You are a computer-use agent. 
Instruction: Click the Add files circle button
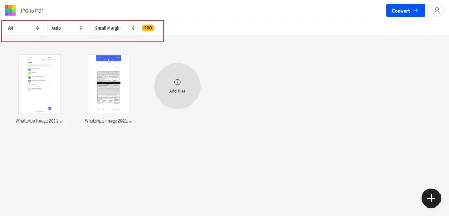point(177,86)
